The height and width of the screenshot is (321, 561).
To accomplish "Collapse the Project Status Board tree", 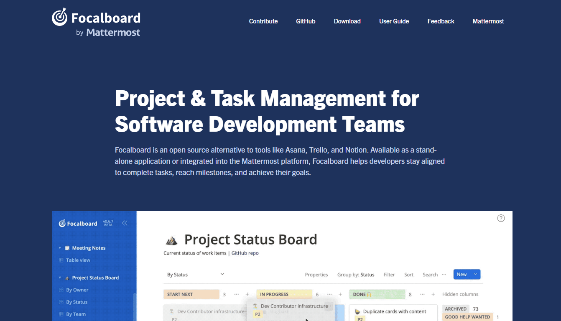I will pyautogui.click(x=60, y=278).
